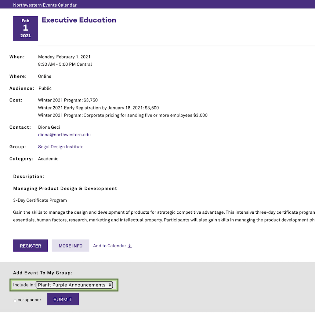Click the Feb 1 2021 date badge
The height and width of the screenshot is (313, 315).
pos(26,28)
